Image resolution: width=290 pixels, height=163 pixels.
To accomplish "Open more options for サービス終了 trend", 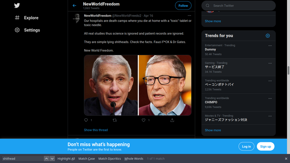I will pyautogui.click(x=270, y=63).
